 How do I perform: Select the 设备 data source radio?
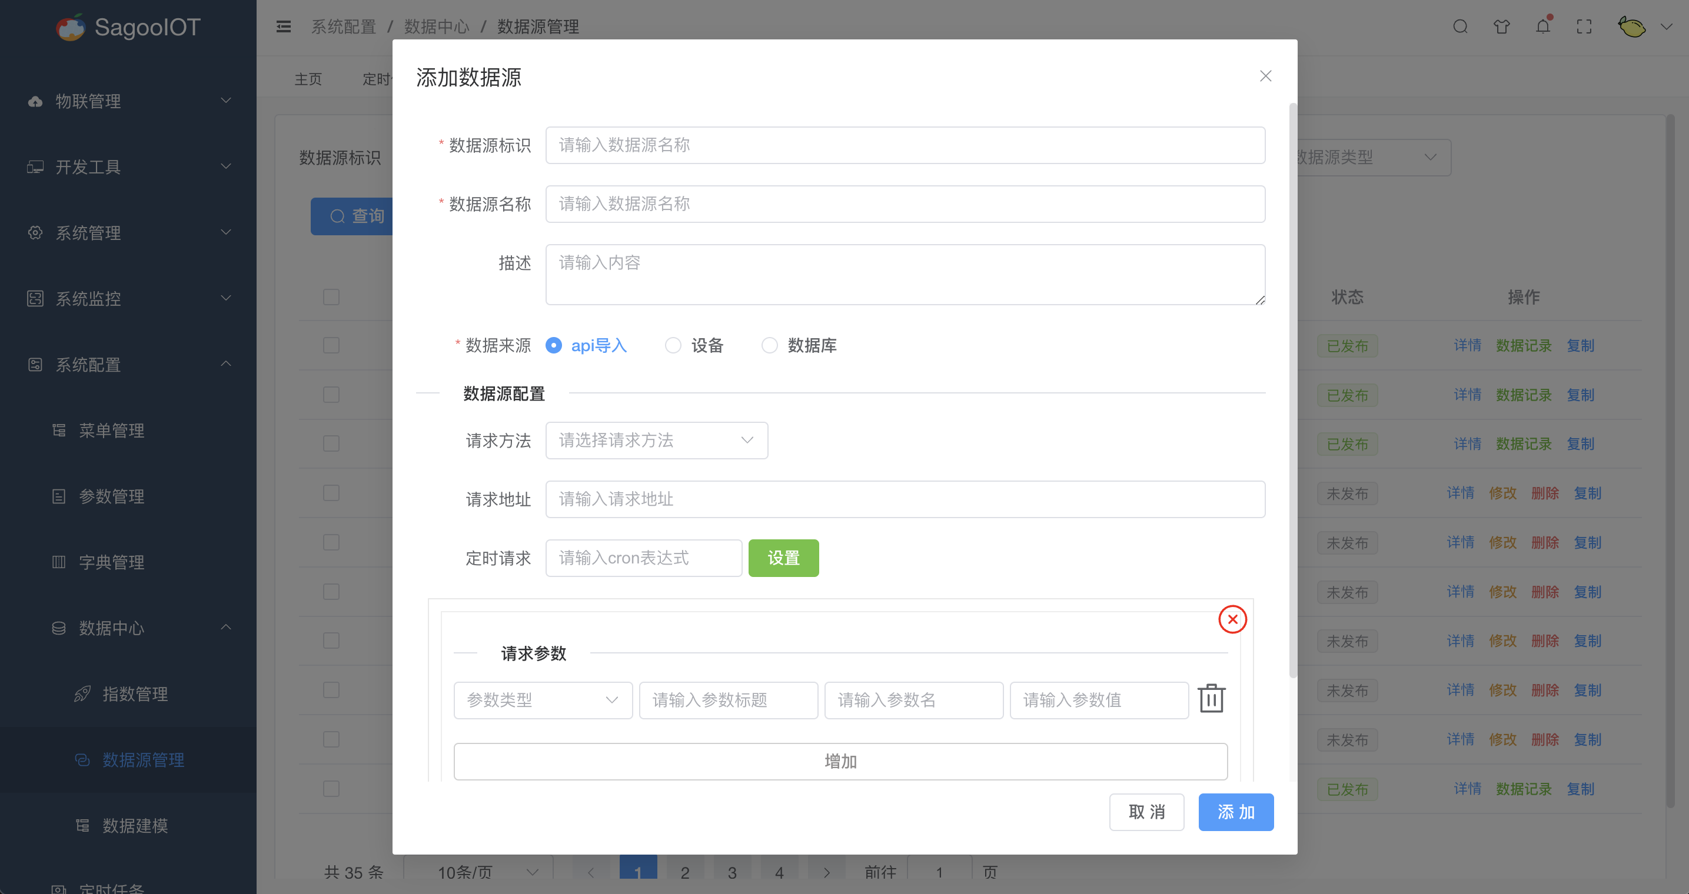(673, 345)
